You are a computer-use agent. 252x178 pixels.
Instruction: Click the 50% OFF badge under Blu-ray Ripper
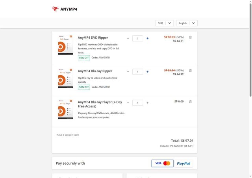pos(84,87)
